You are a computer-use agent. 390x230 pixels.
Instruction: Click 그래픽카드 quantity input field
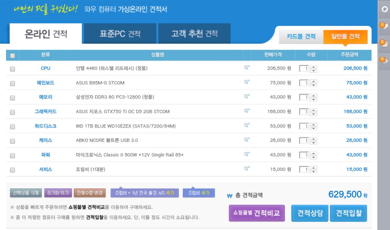click(304, 112)
